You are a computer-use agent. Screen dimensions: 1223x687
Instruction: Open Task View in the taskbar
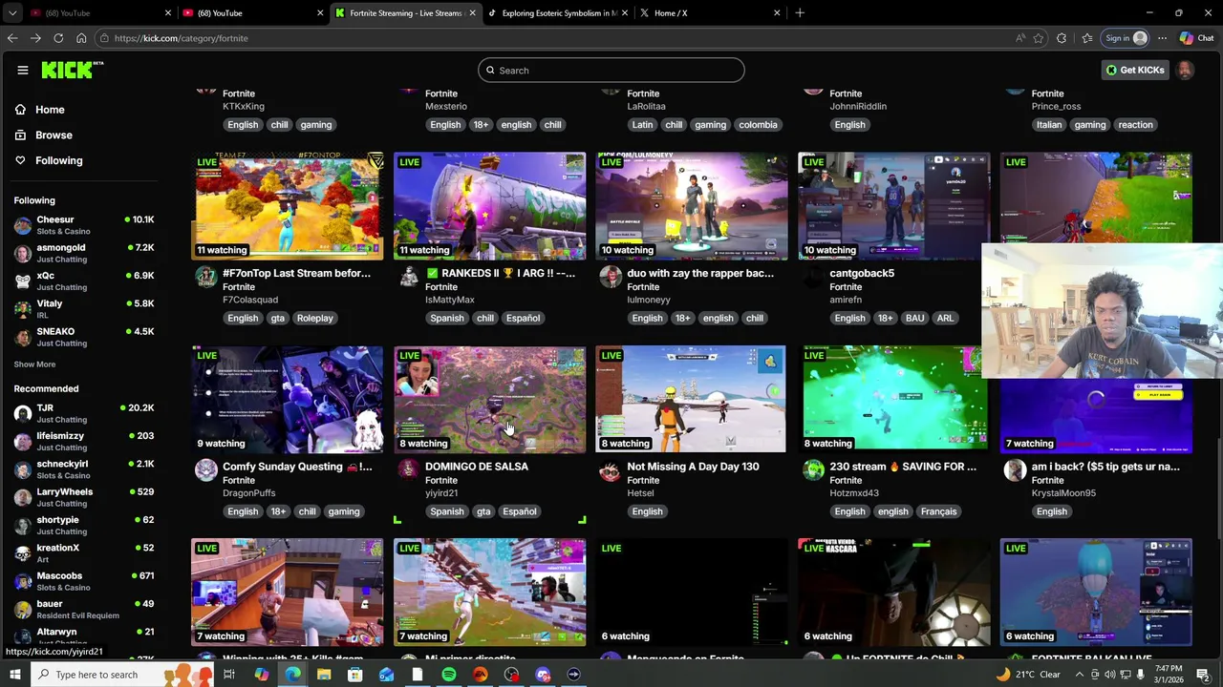click(229, 675)
